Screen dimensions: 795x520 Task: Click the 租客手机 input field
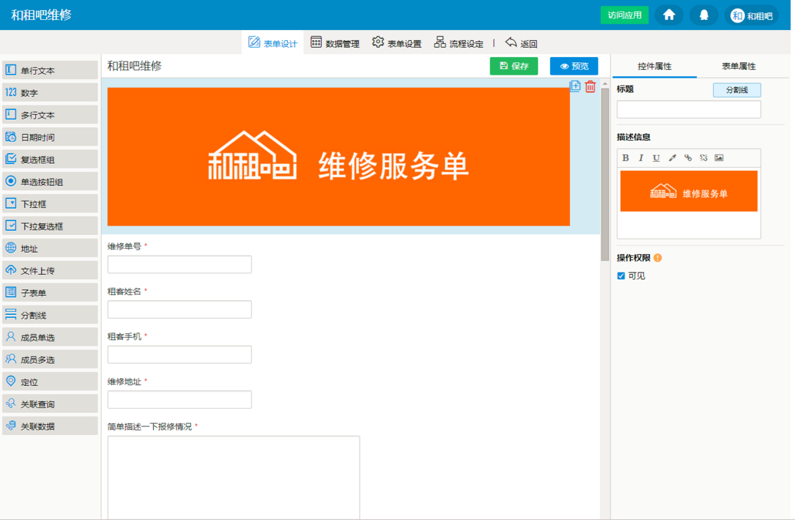click(x=180, y=354)
